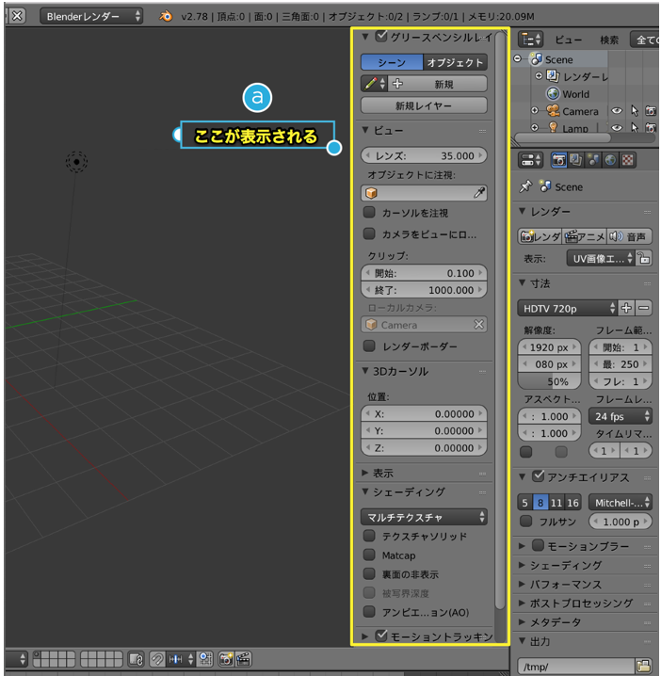661x676 pixels.
Task: Open the outliner Search menu
Action: [609, 40]
